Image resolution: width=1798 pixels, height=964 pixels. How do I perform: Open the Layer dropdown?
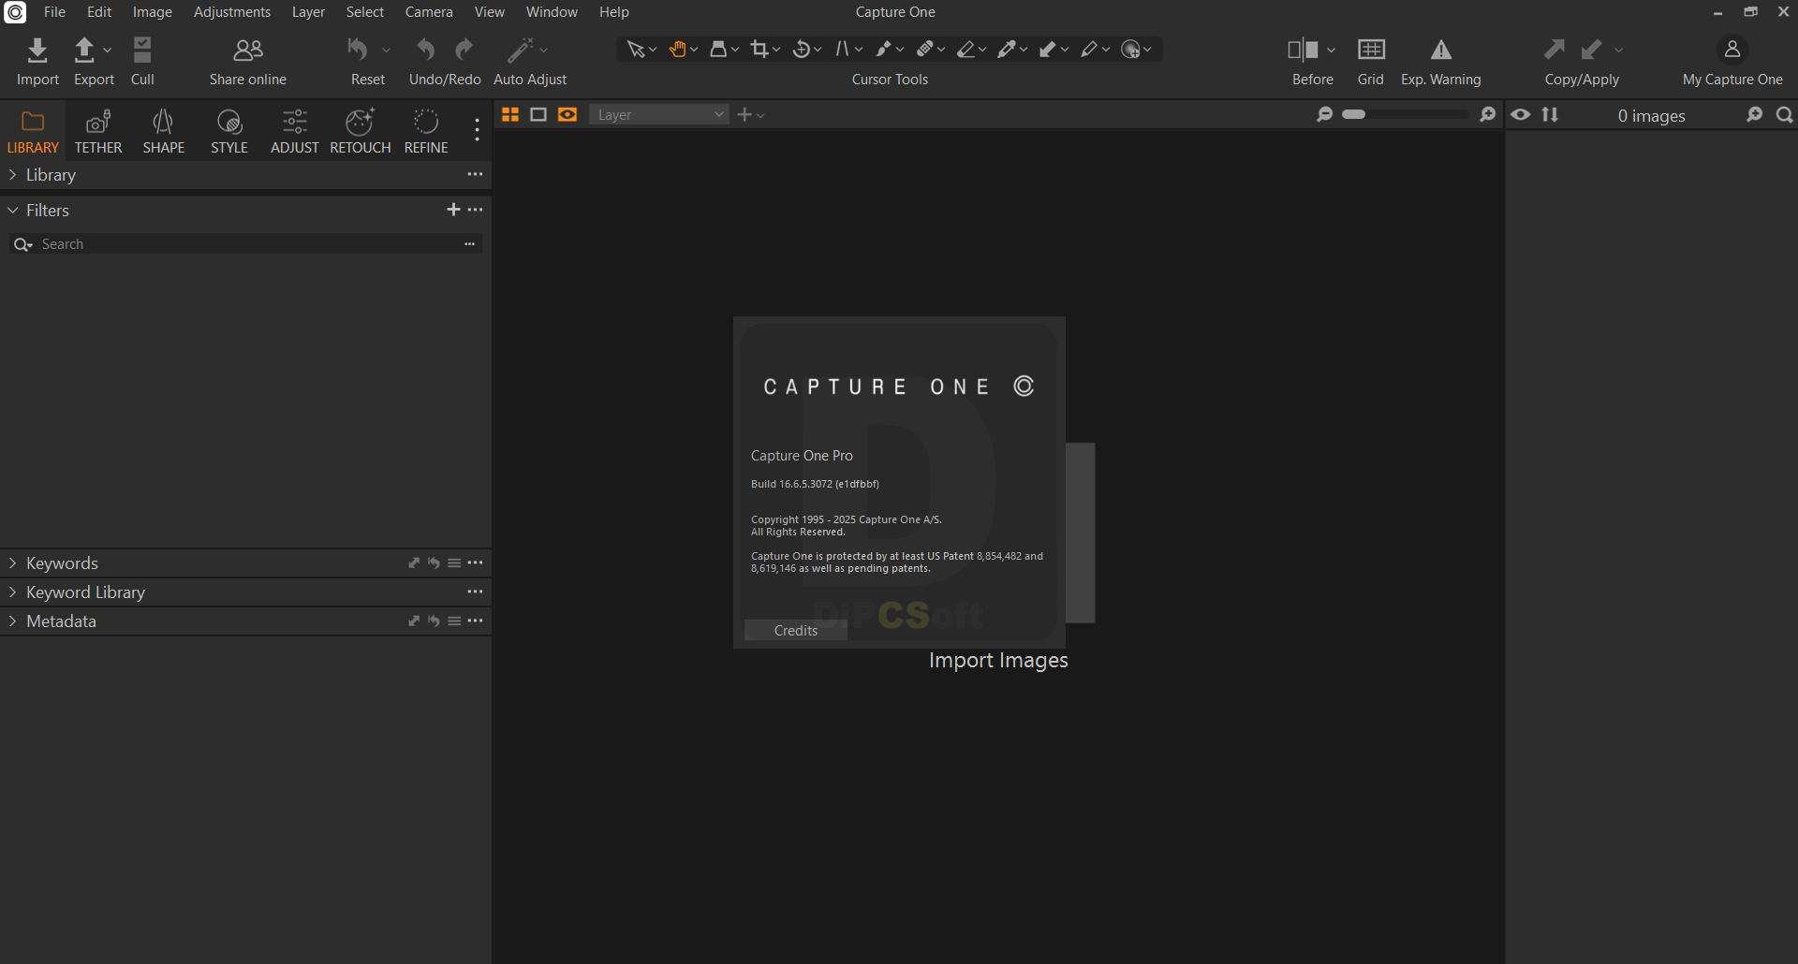click(659, 114)
